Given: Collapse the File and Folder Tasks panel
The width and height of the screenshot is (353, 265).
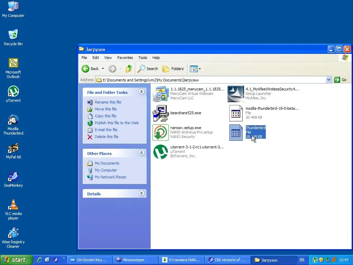Looking at the screenshot, I should pyautogui.click(x=141, y=91).
